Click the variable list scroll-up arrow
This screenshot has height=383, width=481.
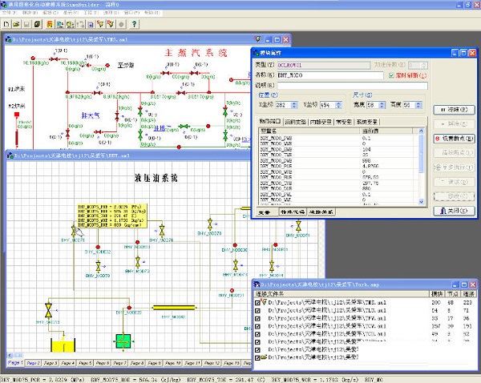pyautogui.click(x=421, y=131)
